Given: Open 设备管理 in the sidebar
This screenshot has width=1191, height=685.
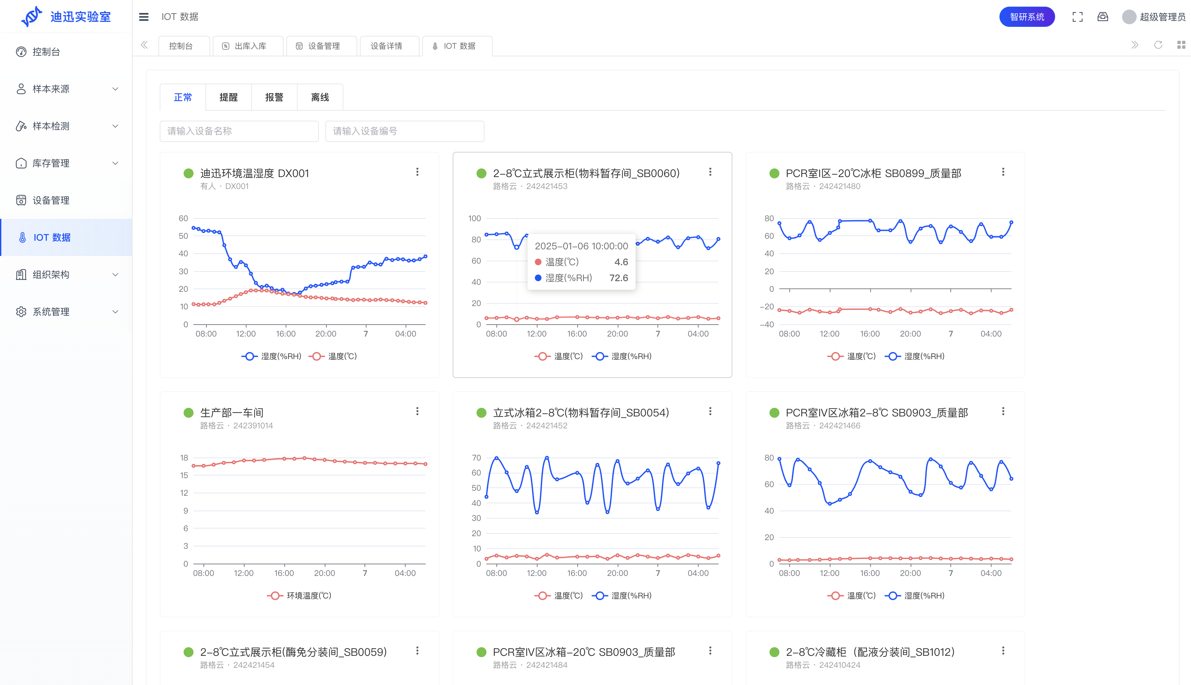Looking at the screenshot, I should pos(66,200).
